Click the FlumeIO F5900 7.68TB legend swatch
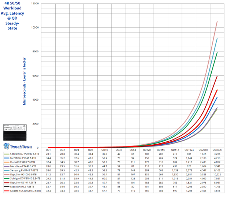The image size is (227, 208). [7, 162]
